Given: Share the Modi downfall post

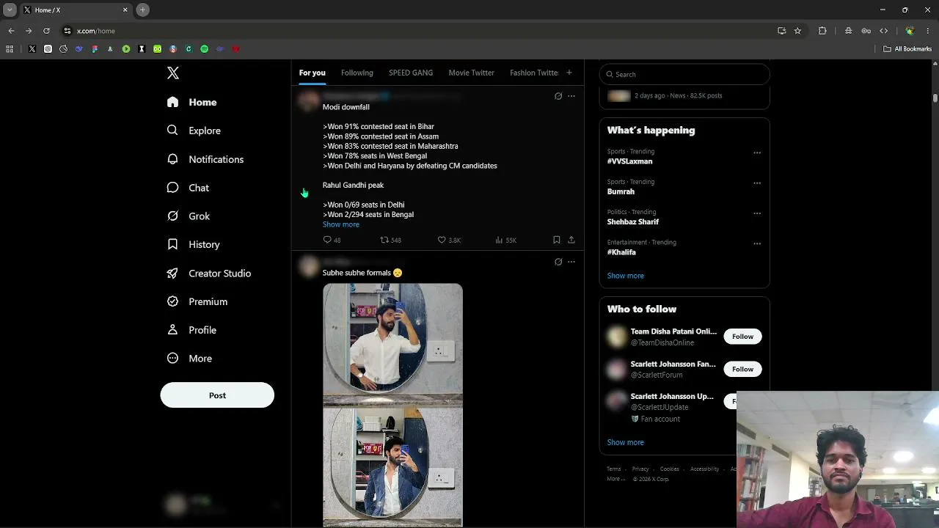Looking at the screenshot, I should pos(571,240).
